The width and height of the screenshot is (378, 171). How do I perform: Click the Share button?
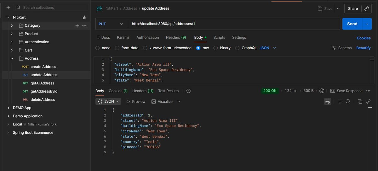353,9
